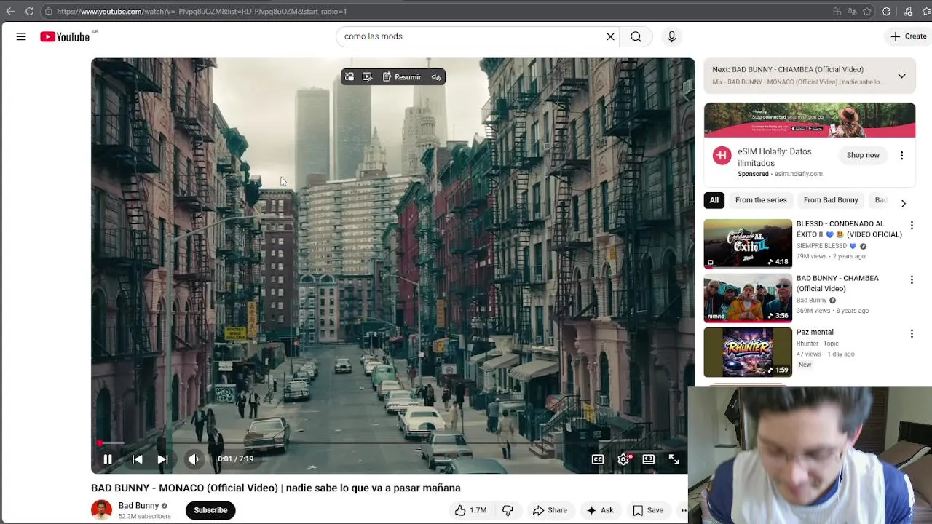Open options menu for the BLESSD video
The image size is (932, 524).
coord(912,226)
